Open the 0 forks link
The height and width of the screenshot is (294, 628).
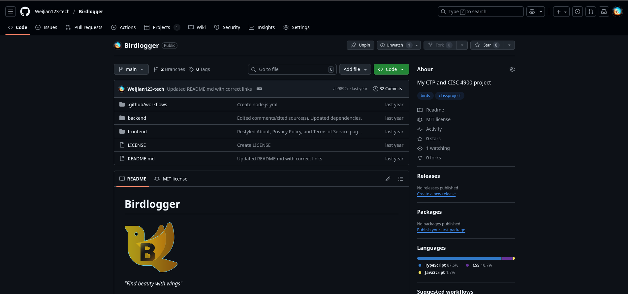click(429, 158)
